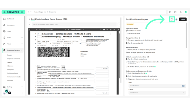
Task: Expand the Banking menu
Action: tap(13, 87)
